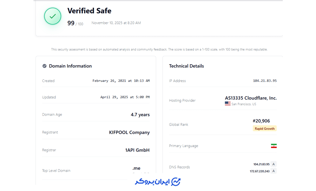Click the February 26, 2021 created date
This screenshot has height=191, width=316.
(121, 81)
